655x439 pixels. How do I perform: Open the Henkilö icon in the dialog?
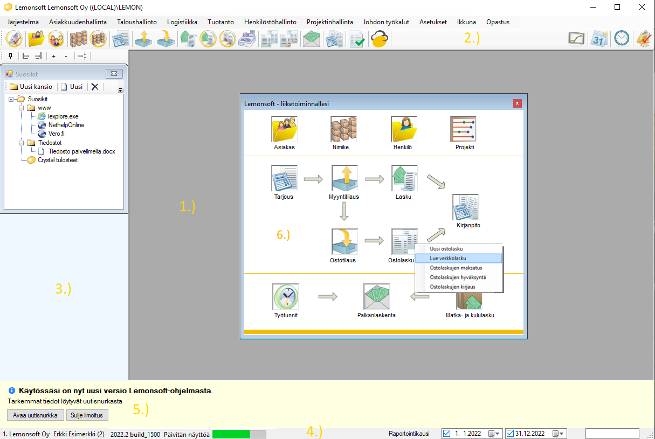(x=404, y=129)
